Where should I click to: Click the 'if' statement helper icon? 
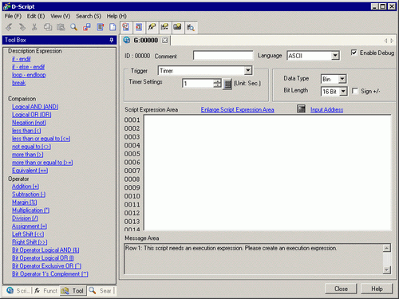[x=164, y=27]
